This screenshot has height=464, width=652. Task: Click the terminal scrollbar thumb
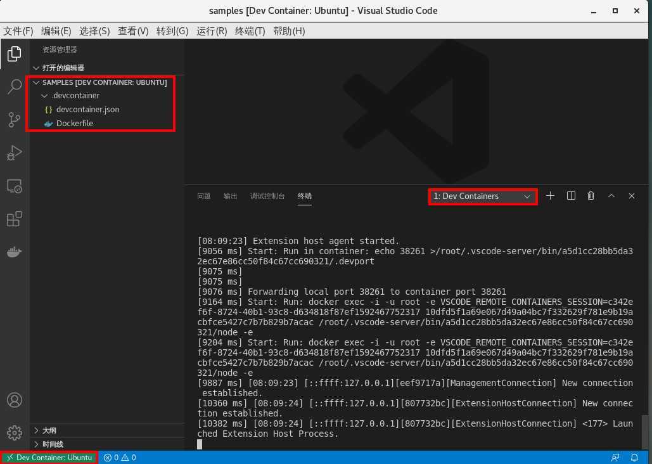point(645,432)
